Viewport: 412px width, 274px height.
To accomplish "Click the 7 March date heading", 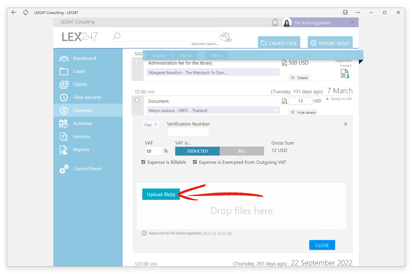I will pyautogui.click(x=340, y=91).
